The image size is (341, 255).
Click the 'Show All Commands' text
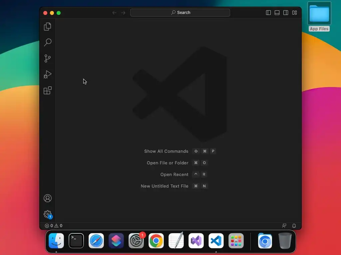[166, 151]
